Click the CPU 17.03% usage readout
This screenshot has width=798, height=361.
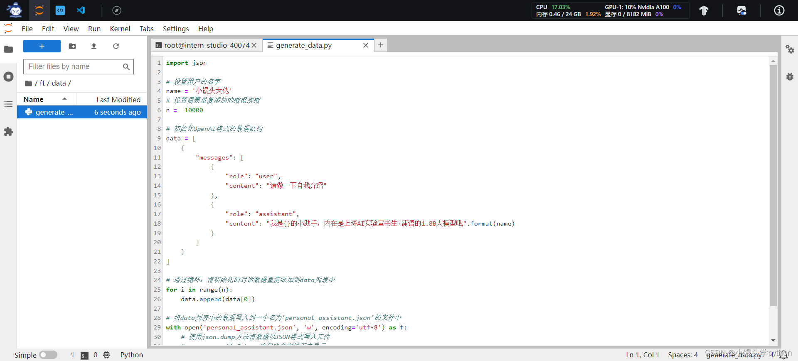(553, 7)
